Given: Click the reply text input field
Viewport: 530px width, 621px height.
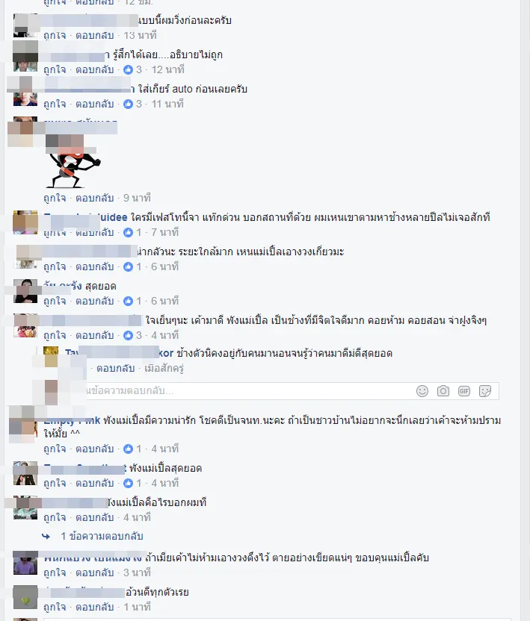Looking at the screenshot, I should coord(246,391).
